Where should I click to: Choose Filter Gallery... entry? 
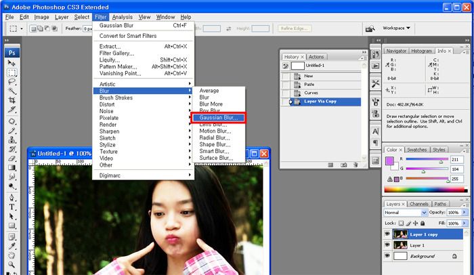point(144,54)
